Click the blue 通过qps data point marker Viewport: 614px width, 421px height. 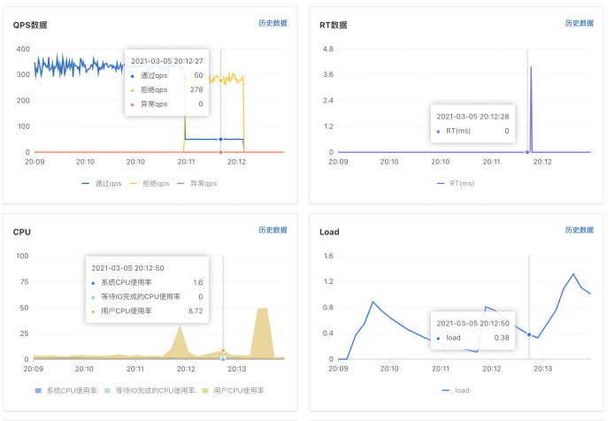[220, 140]
